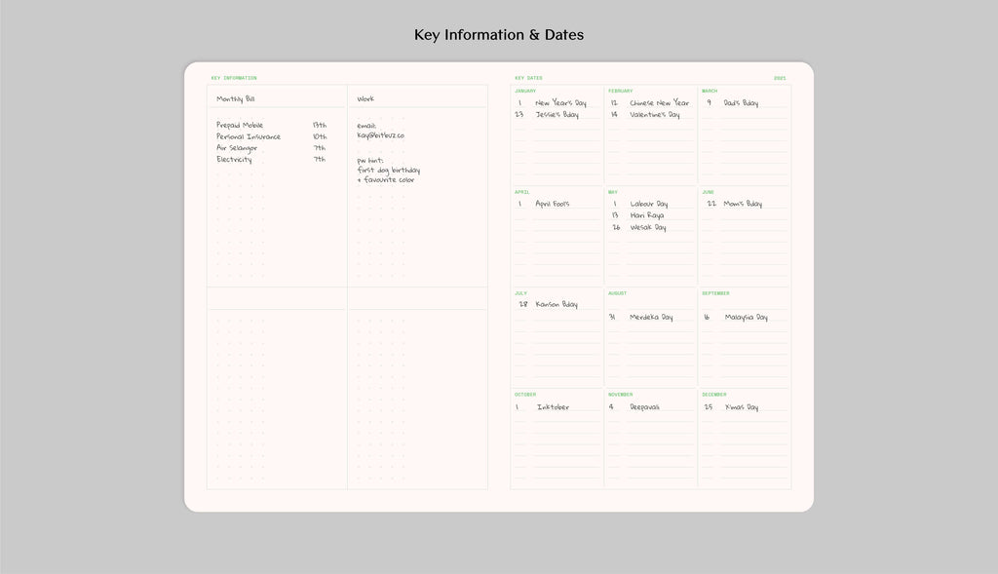This screenshot has width=998, height=574.
Task: Select the Merdeka Day entry in August
Action: click(x=651, y=318)
